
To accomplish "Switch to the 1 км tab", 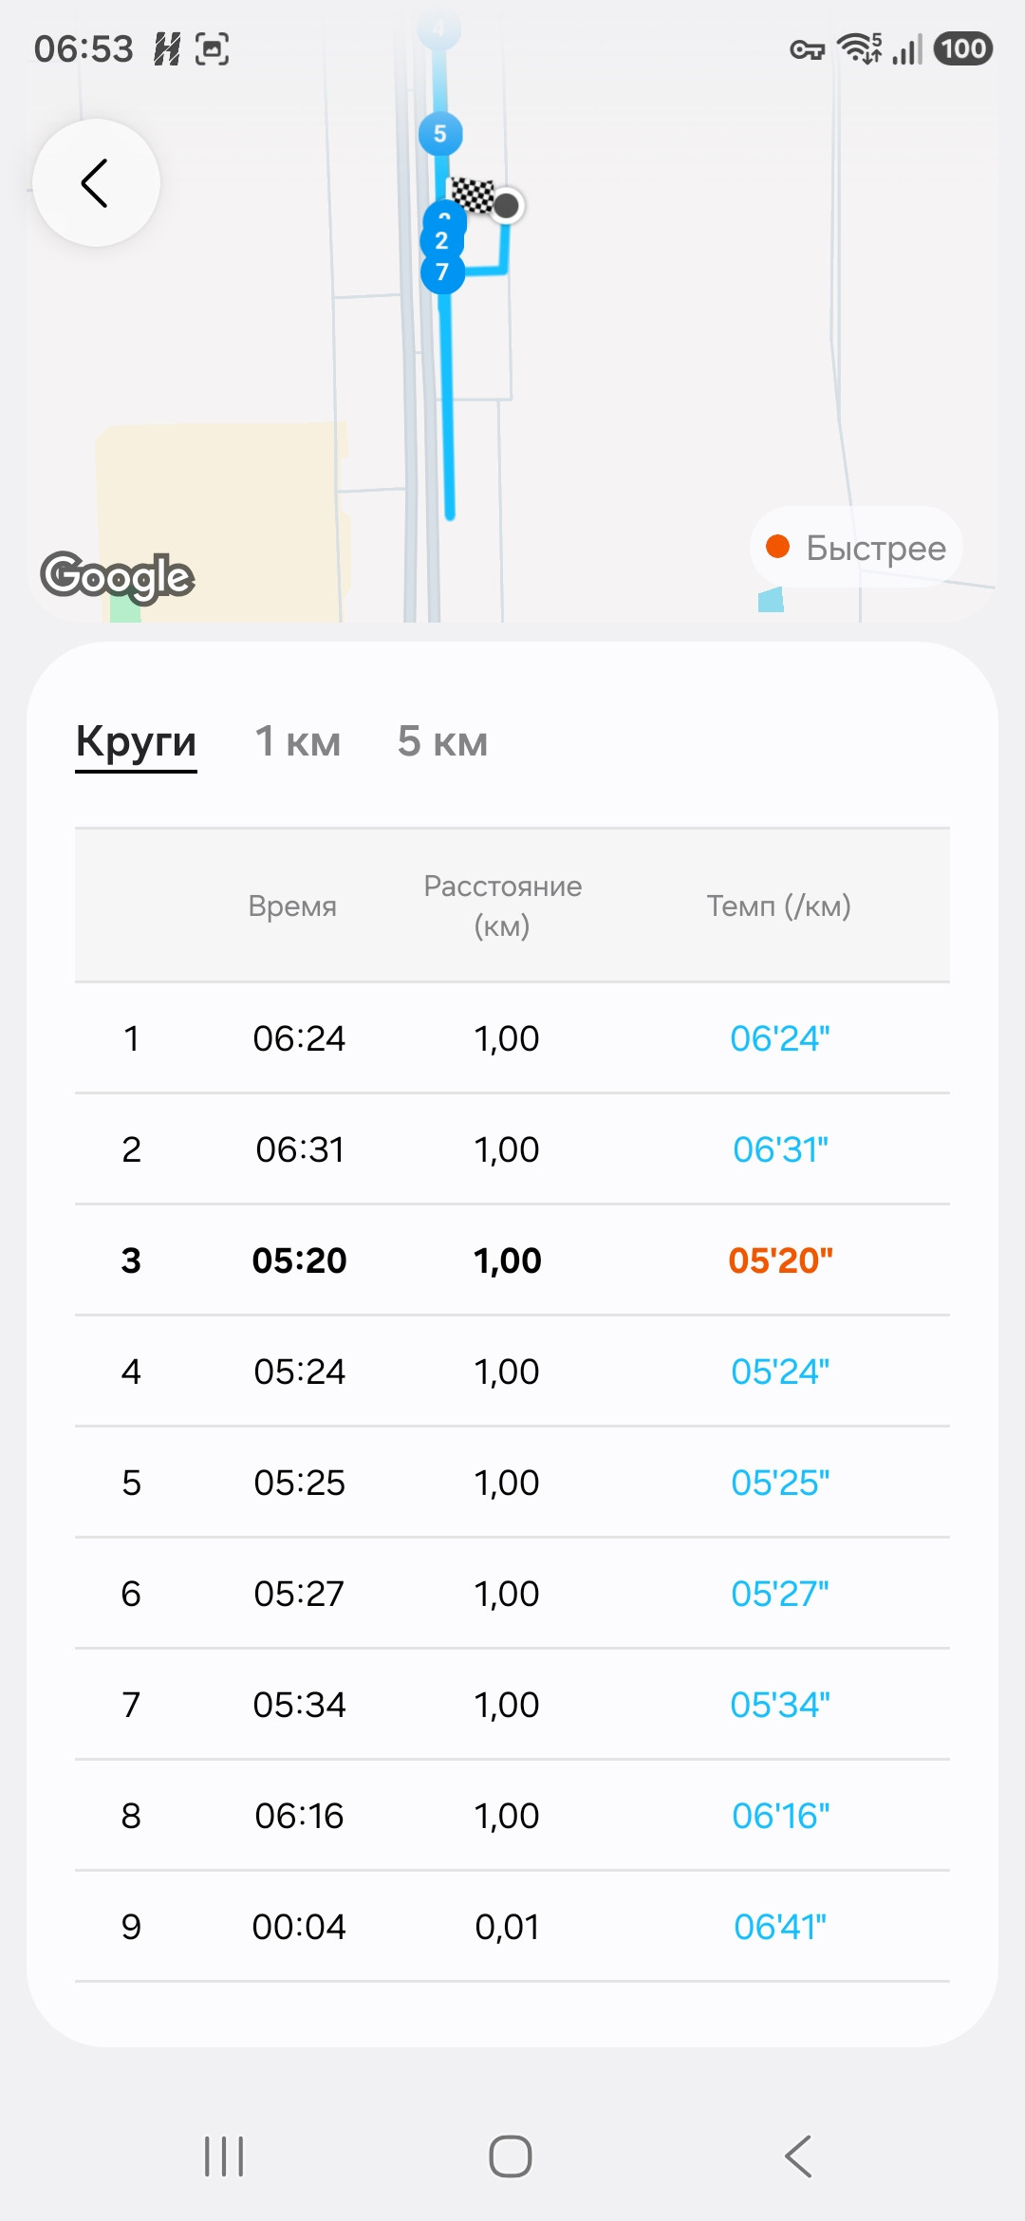I will (298, 741).
